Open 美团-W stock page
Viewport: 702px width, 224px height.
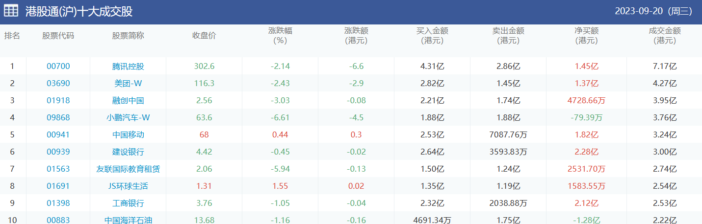click(x=128, y=83)
